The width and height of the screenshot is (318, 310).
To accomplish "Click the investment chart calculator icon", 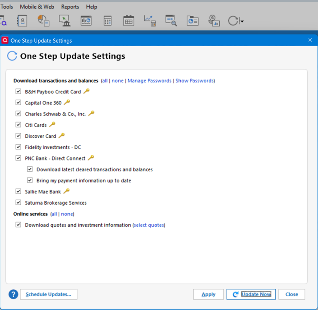I will point(150,21).
